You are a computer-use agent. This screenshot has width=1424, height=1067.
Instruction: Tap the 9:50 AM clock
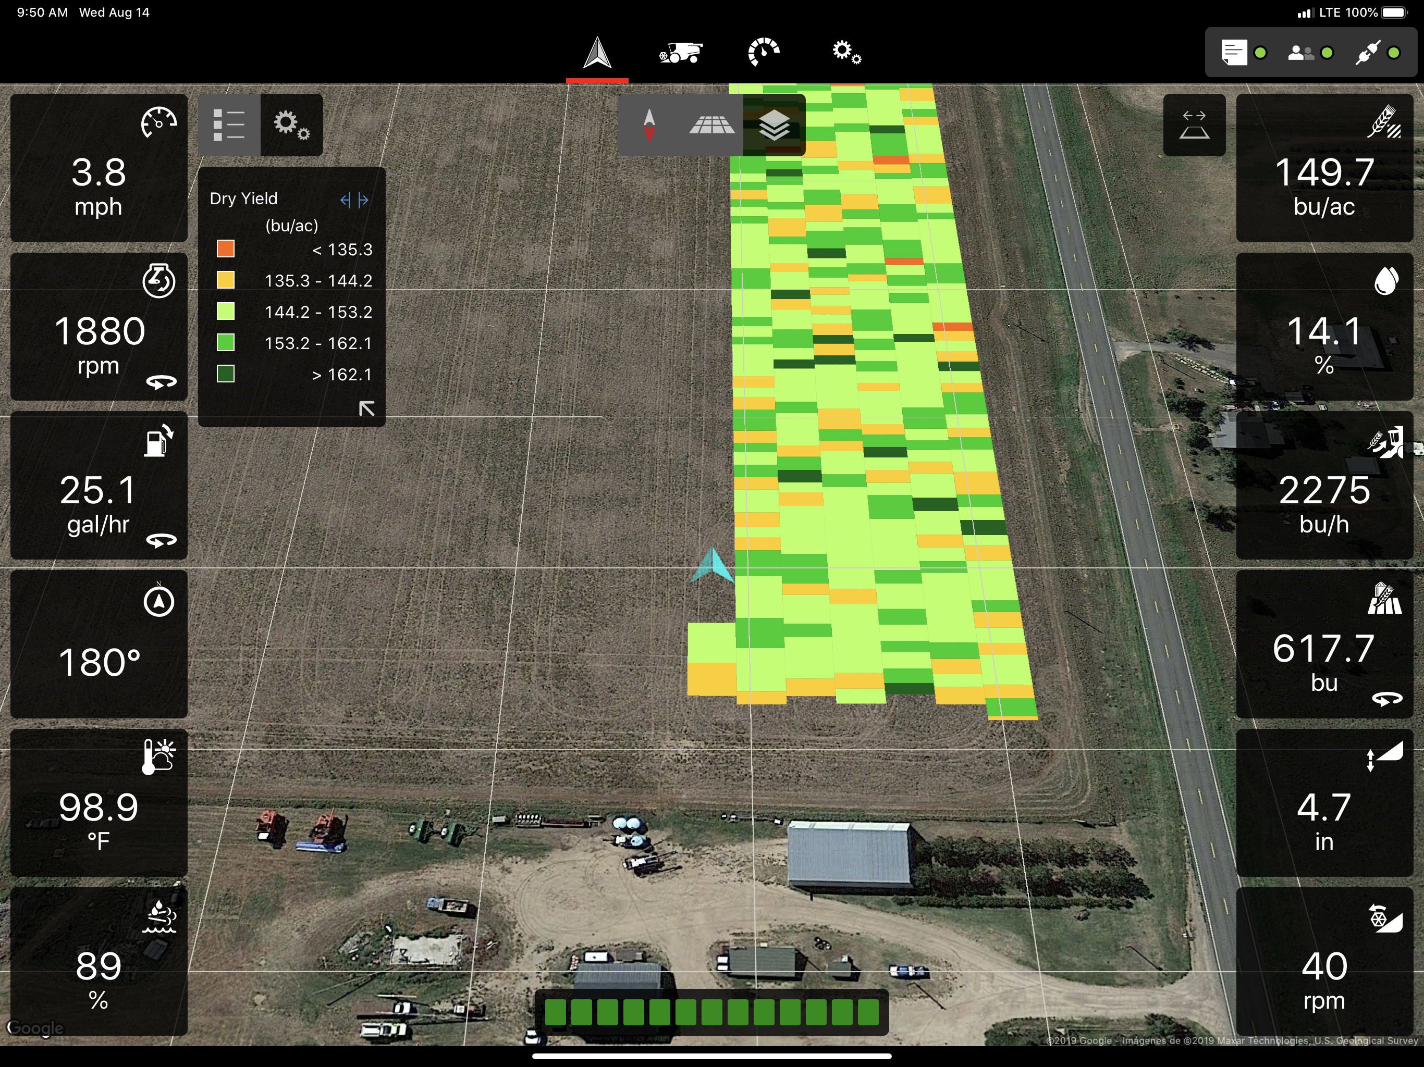click(42, 12)
